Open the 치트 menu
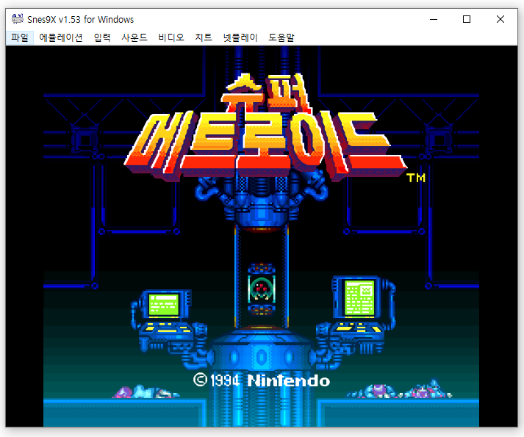 204,37
